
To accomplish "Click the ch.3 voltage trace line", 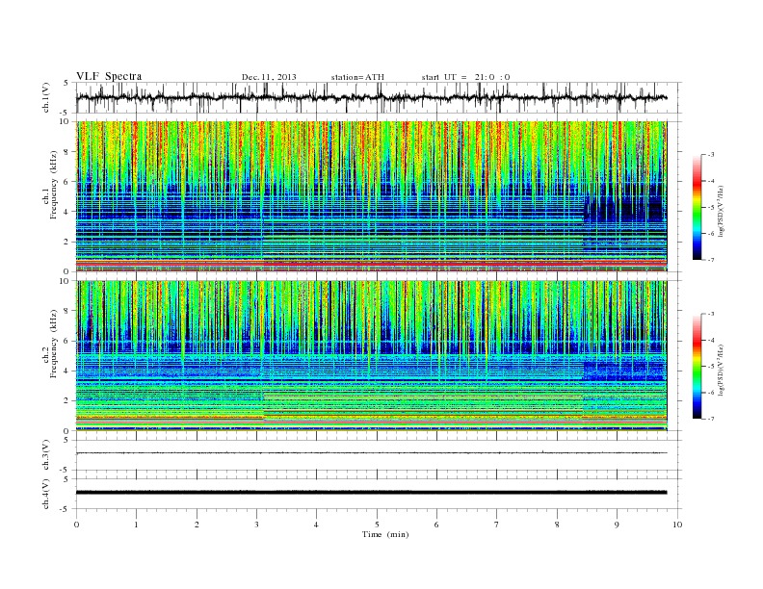I will pos(371,453).
